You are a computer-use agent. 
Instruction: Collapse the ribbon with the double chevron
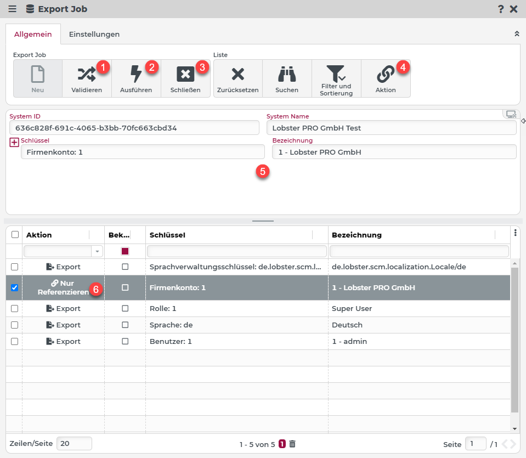[517, 34]
